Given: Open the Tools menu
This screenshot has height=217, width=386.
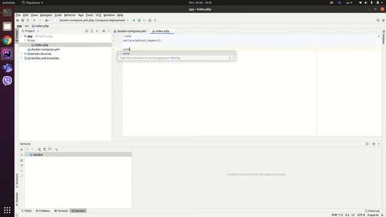Looking at the screenshot, I should point(89,15).
